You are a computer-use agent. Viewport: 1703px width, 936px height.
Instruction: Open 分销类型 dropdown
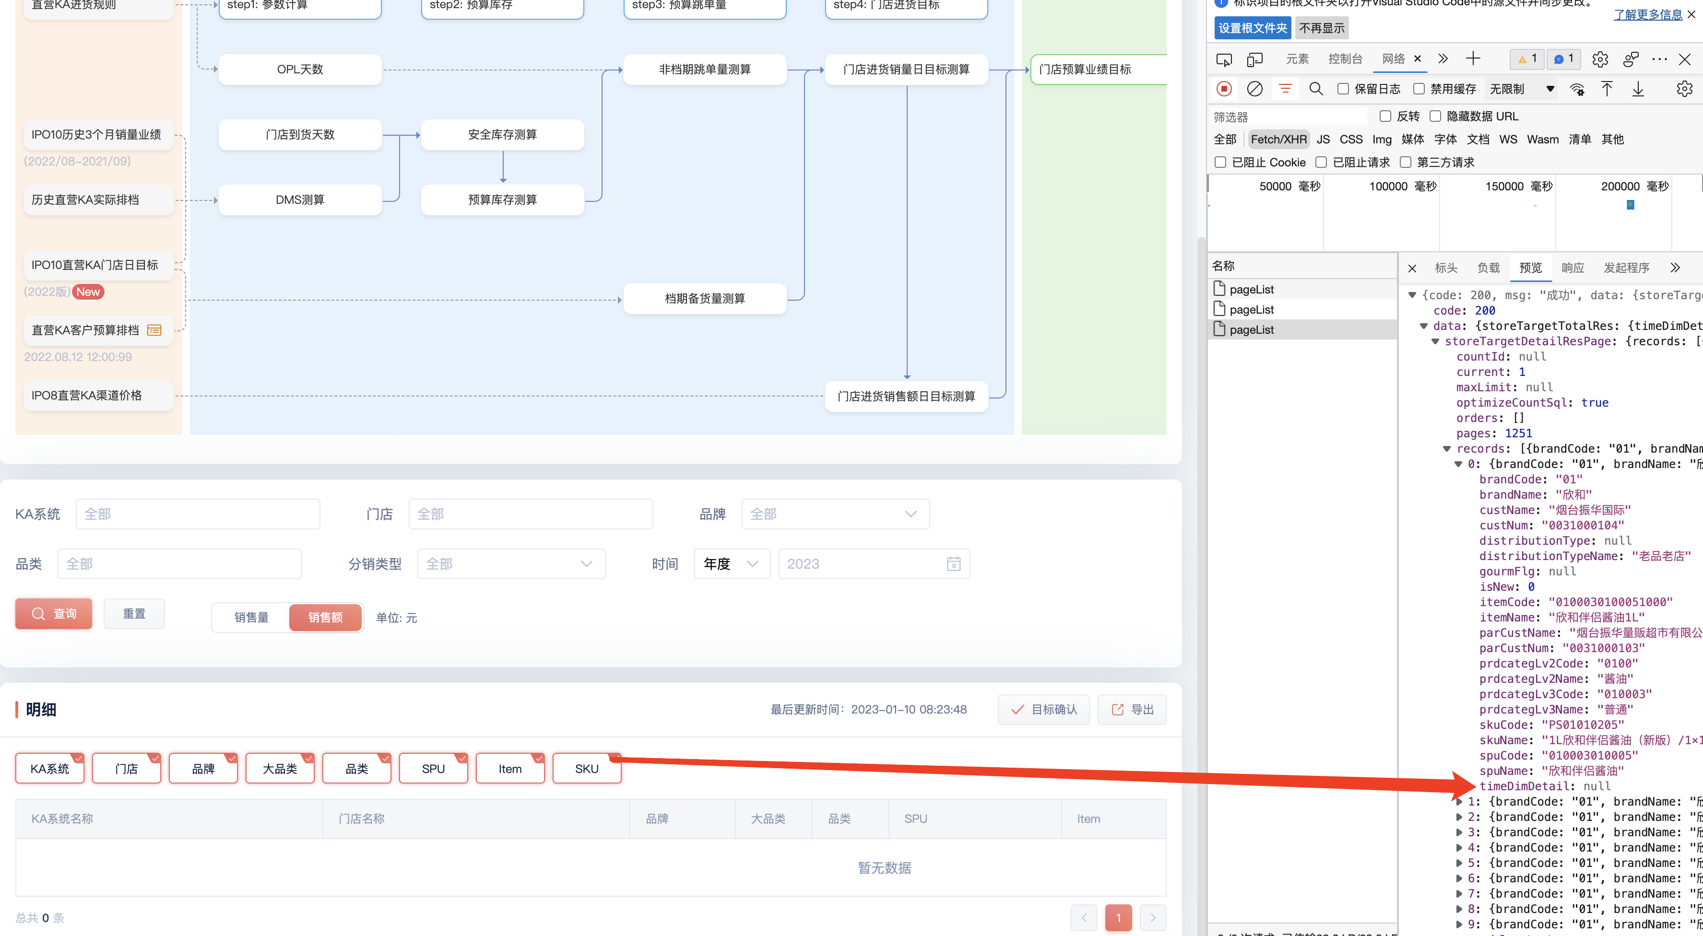point(511,564)
